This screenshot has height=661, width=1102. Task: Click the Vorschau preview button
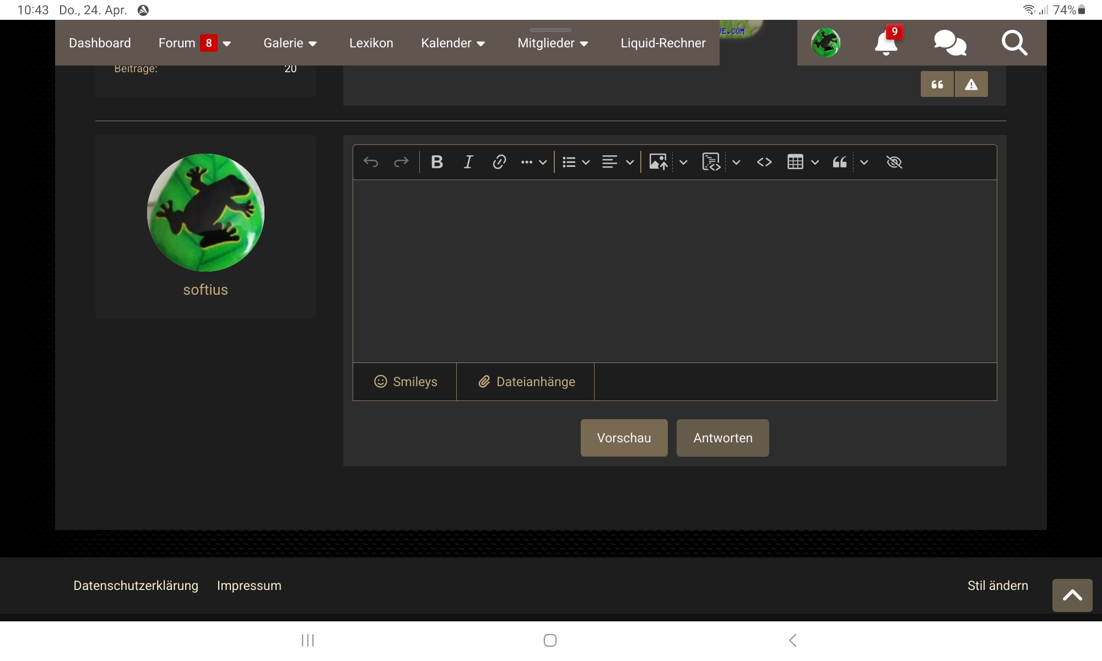pos(624,438)
